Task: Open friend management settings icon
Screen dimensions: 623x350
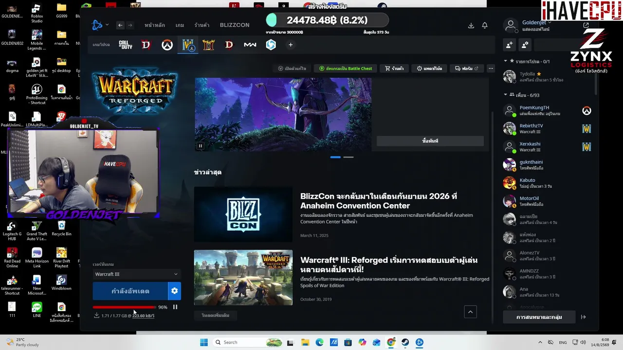Action: [x=525, y=45]
